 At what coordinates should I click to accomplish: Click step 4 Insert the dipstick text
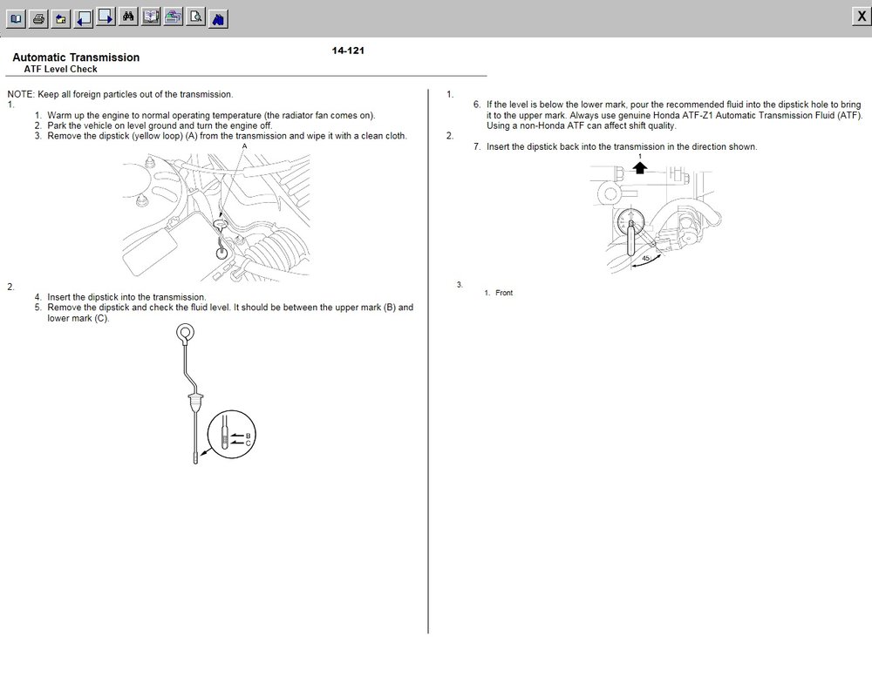click(126, 297)
